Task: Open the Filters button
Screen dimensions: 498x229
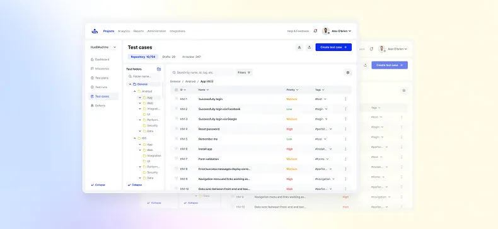Action: click(244, 72)
